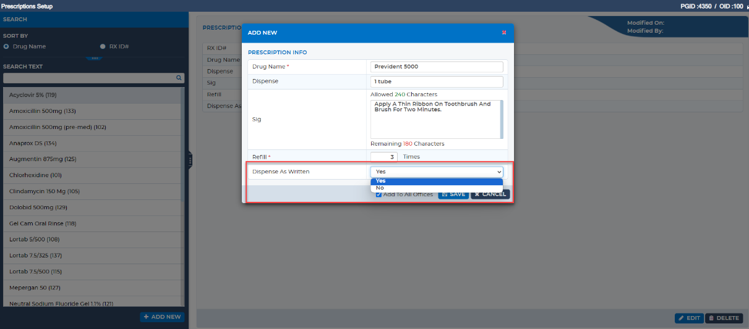Viewport: 749px width, 329px height.
Task: Click the Cancel button in dialog
Action: [x=490, y=194]
